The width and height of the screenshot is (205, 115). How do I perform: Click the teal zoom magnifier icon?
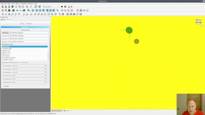[29, 11]
